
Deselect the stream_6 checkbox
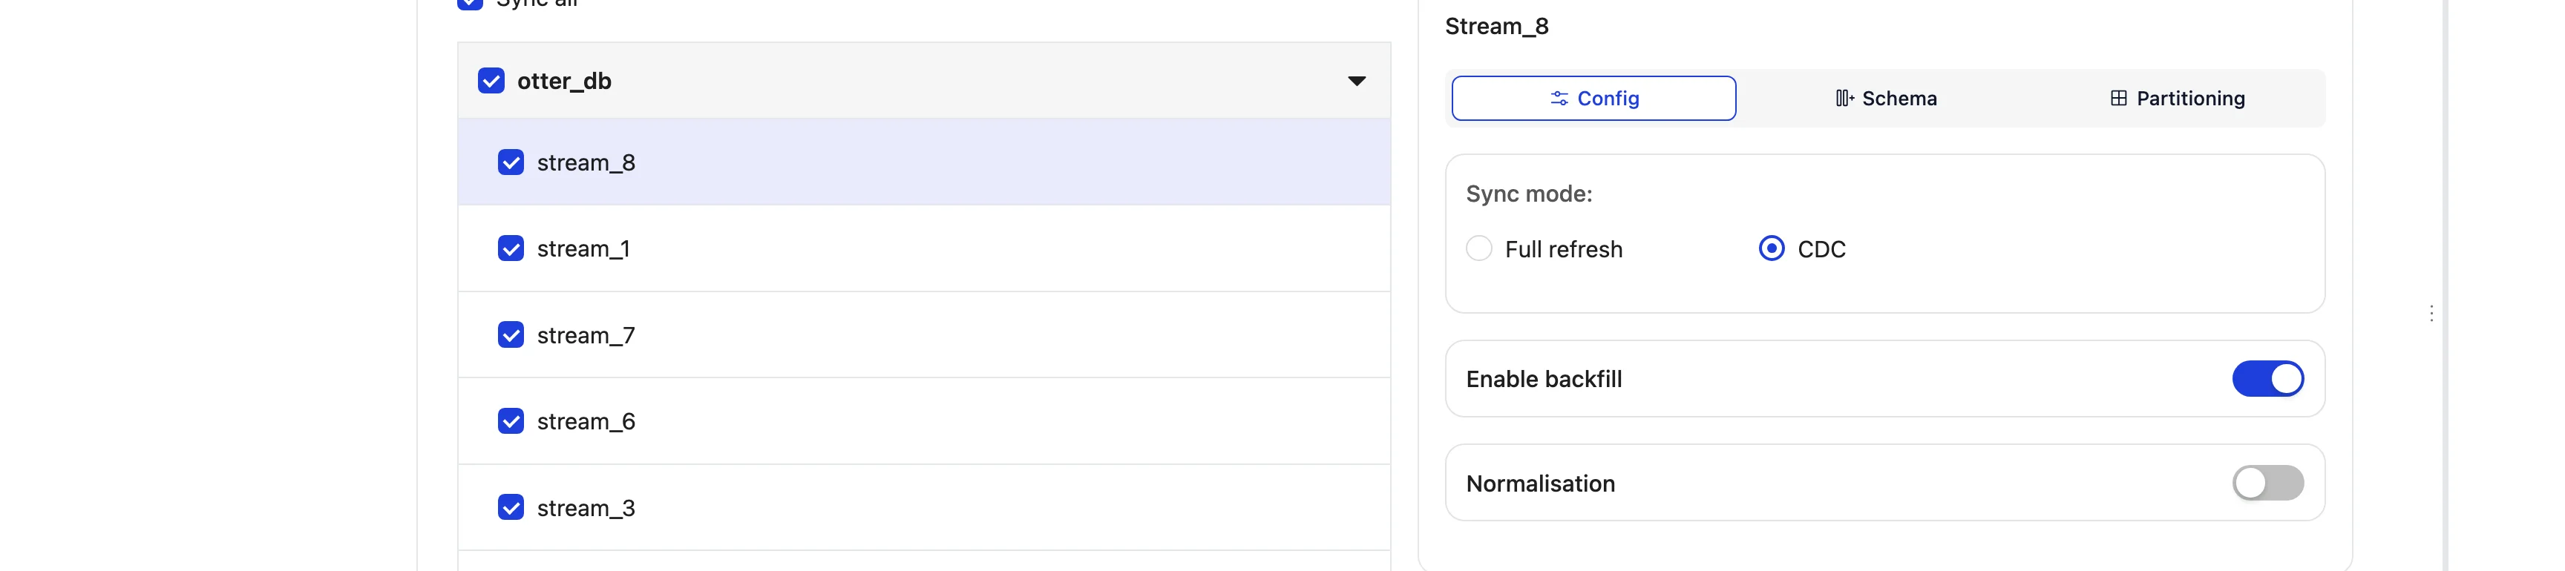(x=511, y=422)
